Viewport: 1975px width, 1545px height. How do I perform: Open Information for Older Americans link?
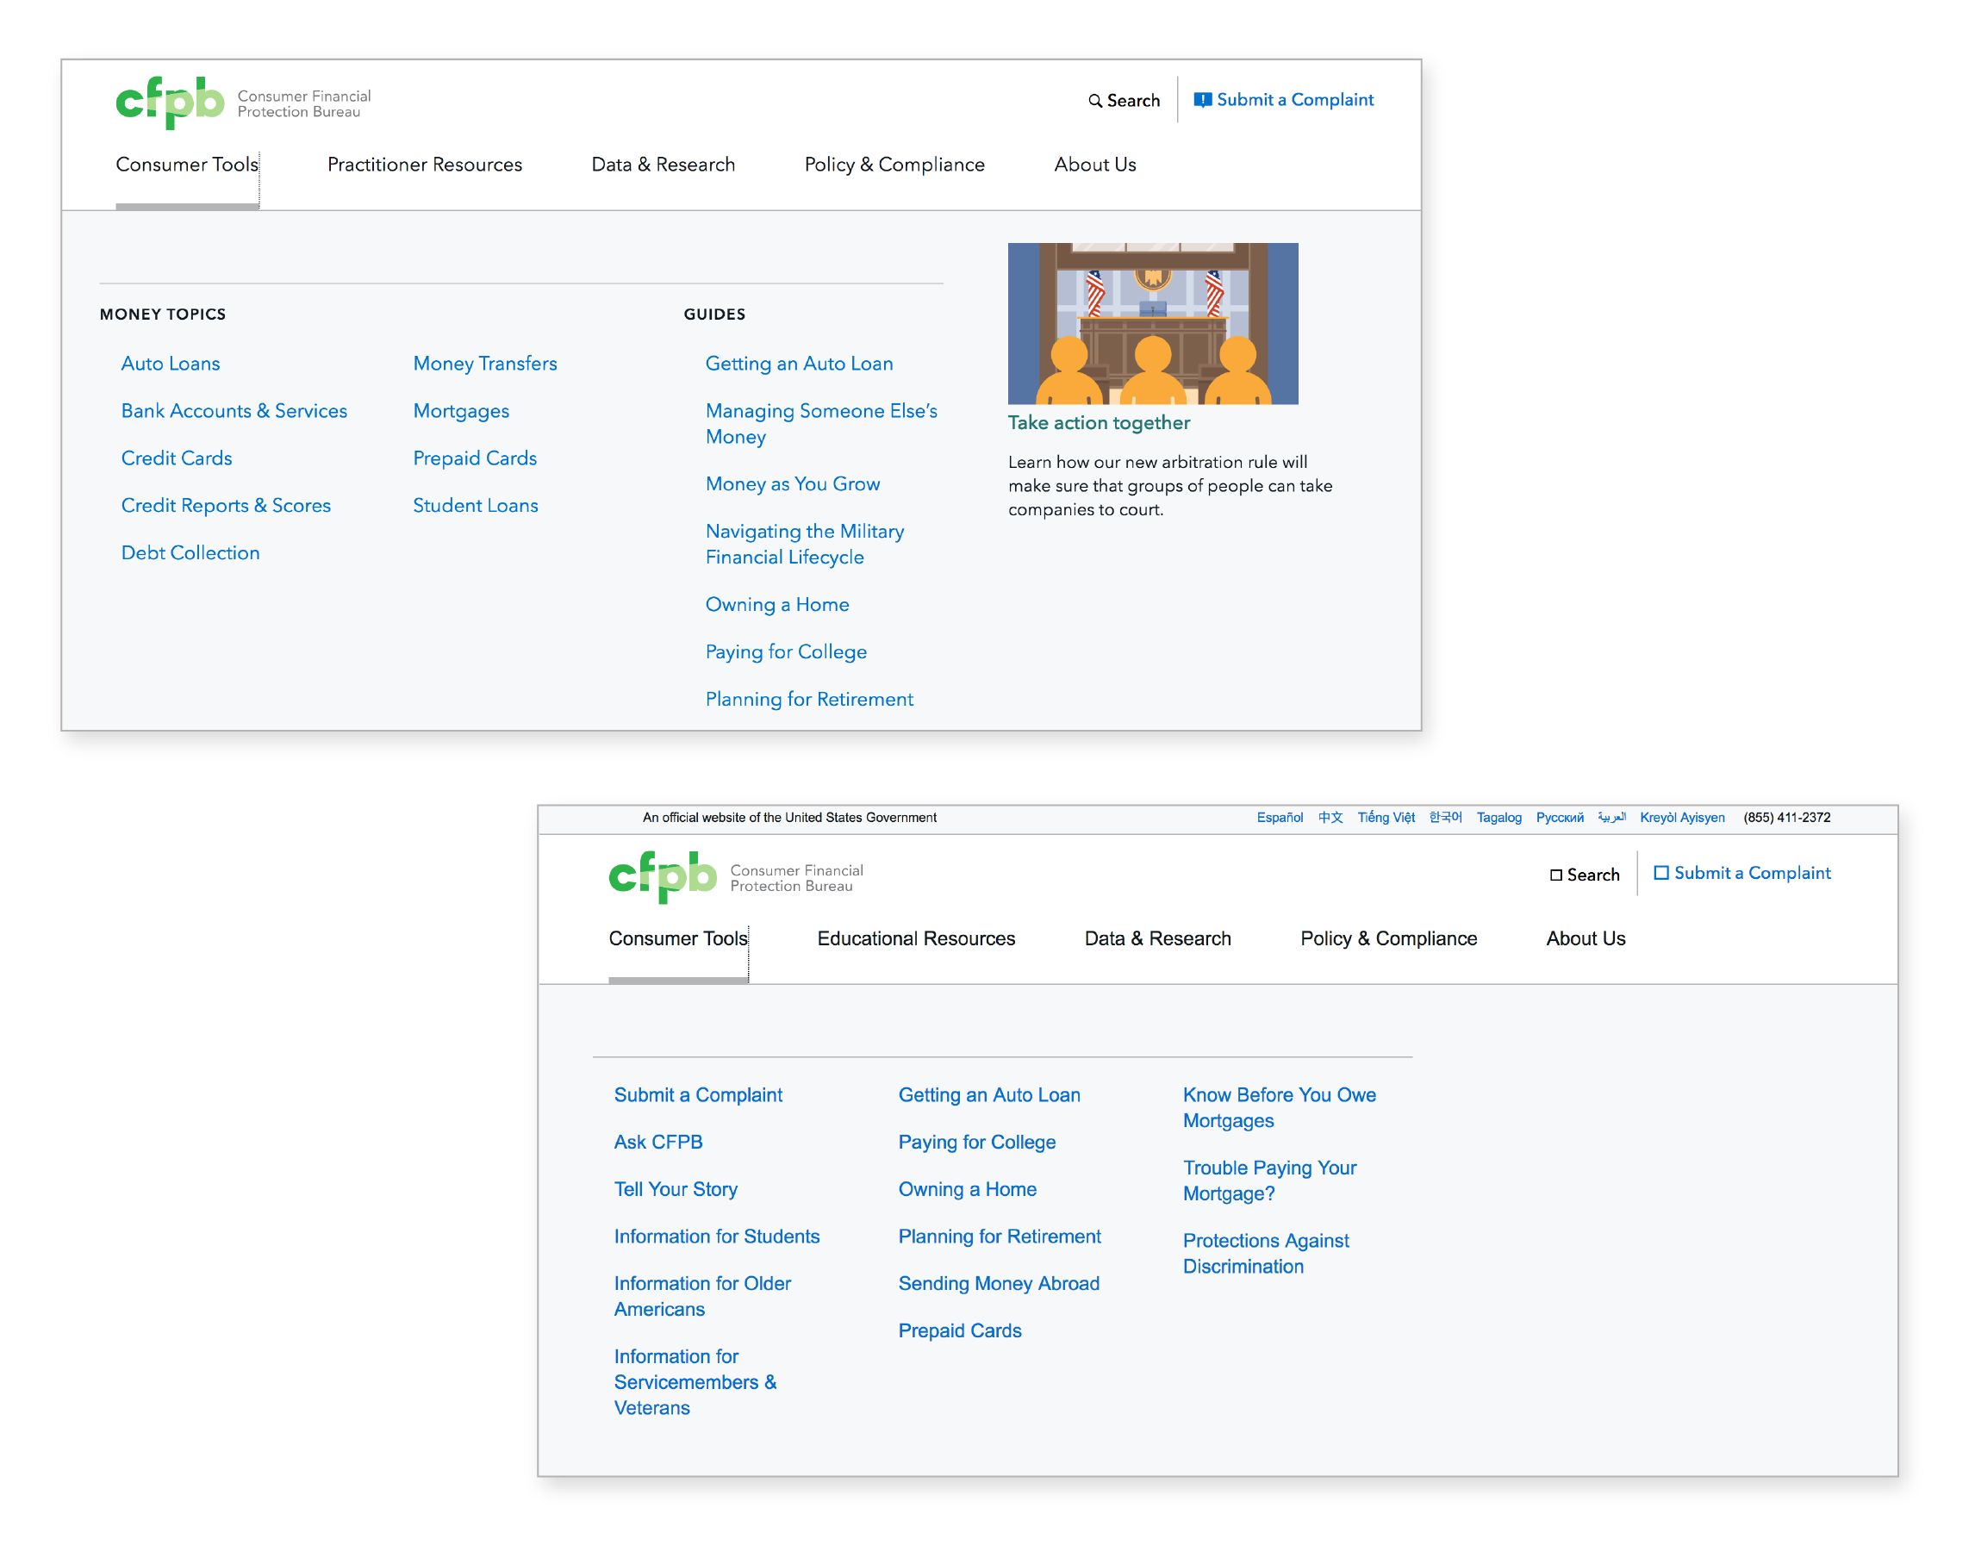[x=702, y=1296]
